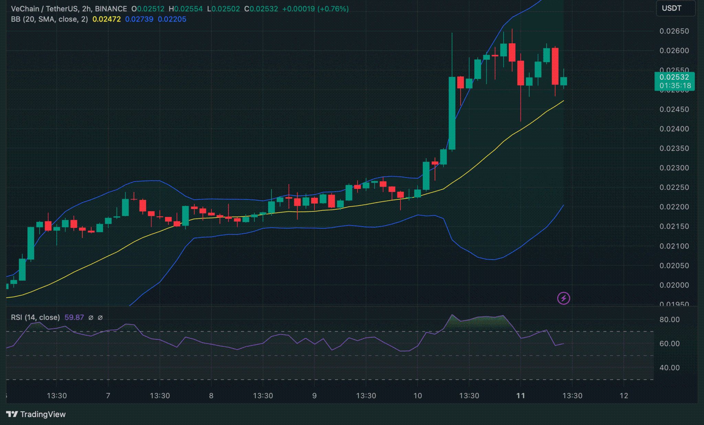Click the 0.02200 price axis label
This screenshot has width=704, height=425.
(x=674, y=207)
